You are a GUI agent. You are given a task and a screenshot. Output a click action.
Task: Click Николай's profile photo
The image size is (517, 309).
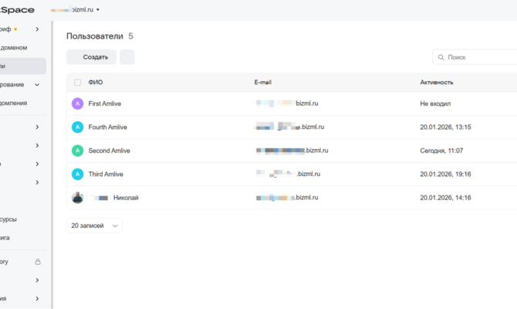[77, 198]
